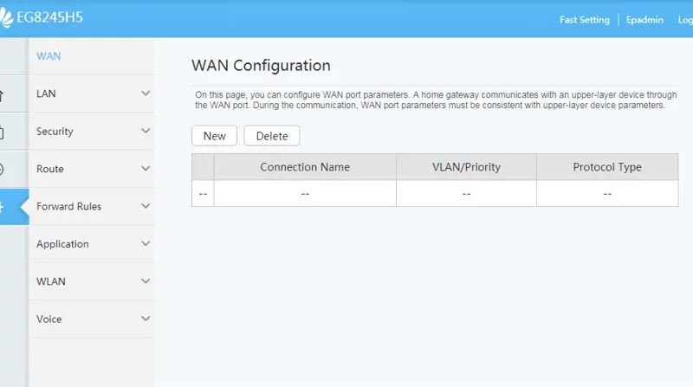Select the Application menu label
The width and height of the screenshot is (693, 387).
[x=62, y=244]
